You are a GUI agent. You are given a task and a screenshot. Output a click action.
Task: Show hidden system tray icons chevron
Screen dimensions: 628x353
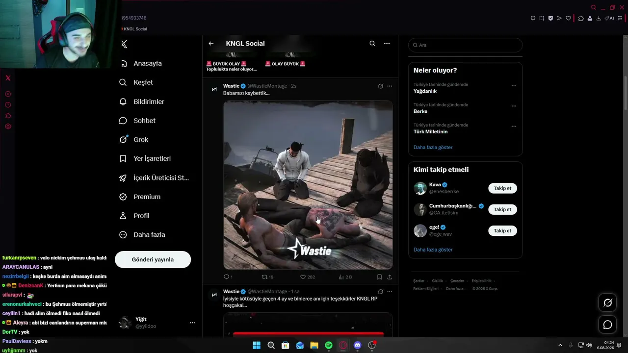560,345
